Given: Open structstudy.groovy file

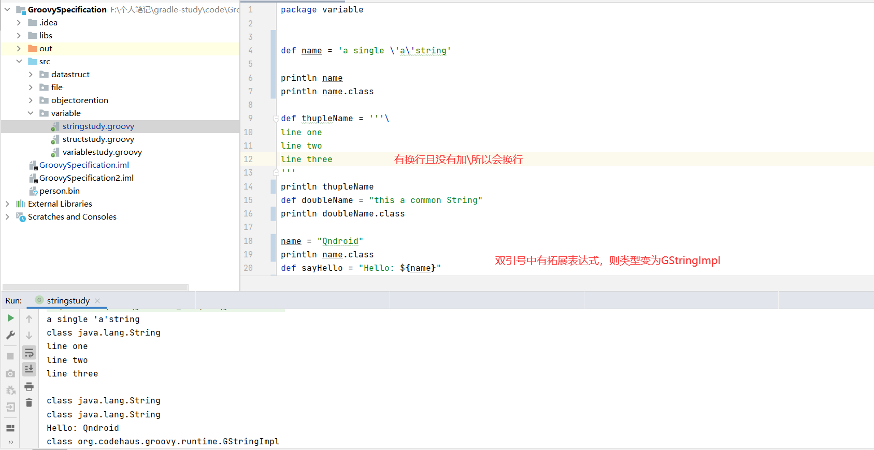Looking at the screenshot, I should click(98, 139).
